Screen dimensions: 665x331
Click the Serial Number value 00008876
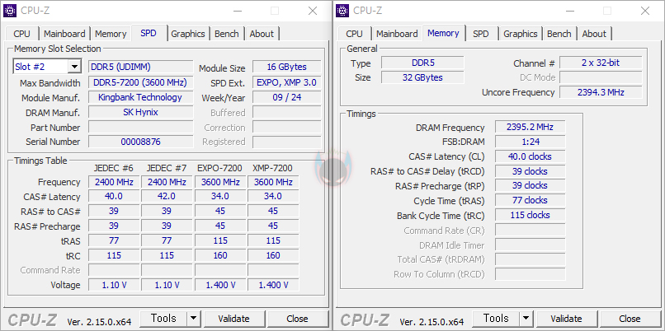point(141,142)
